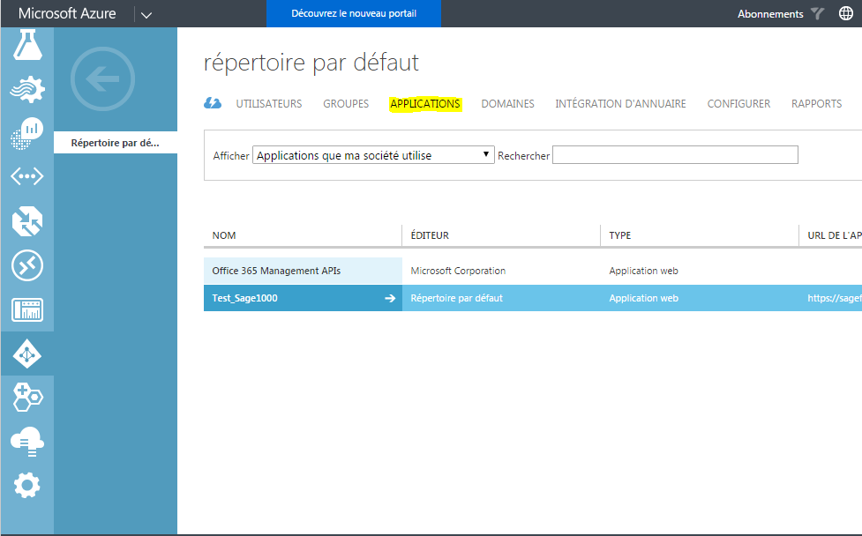Click the globe language icon

pyautogui.click(x=846, y=13)
